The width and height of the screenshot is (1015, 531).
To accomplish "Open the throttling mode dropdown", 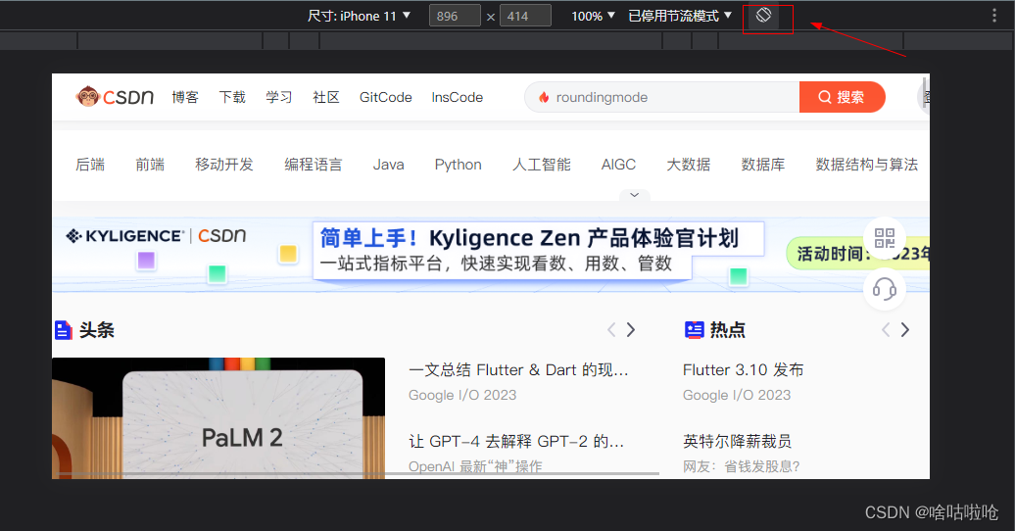I will point(680,16).
